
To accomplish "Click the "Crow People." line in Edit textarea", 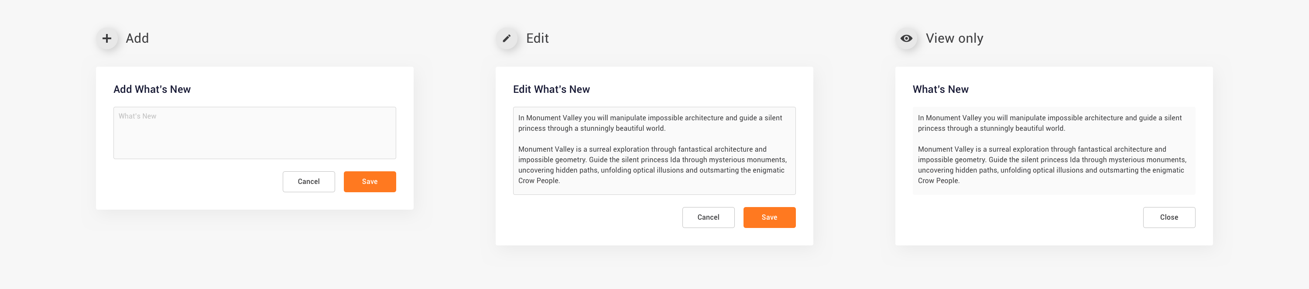I will point(538,181).
